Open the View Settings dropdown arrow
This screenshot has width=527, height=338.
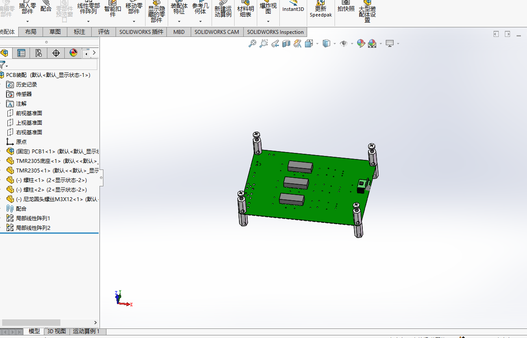(398, 43)
